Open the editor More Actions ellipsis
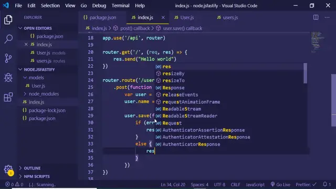Image resolution: width=336 pixels, height=189 pixels. (327, 17)
